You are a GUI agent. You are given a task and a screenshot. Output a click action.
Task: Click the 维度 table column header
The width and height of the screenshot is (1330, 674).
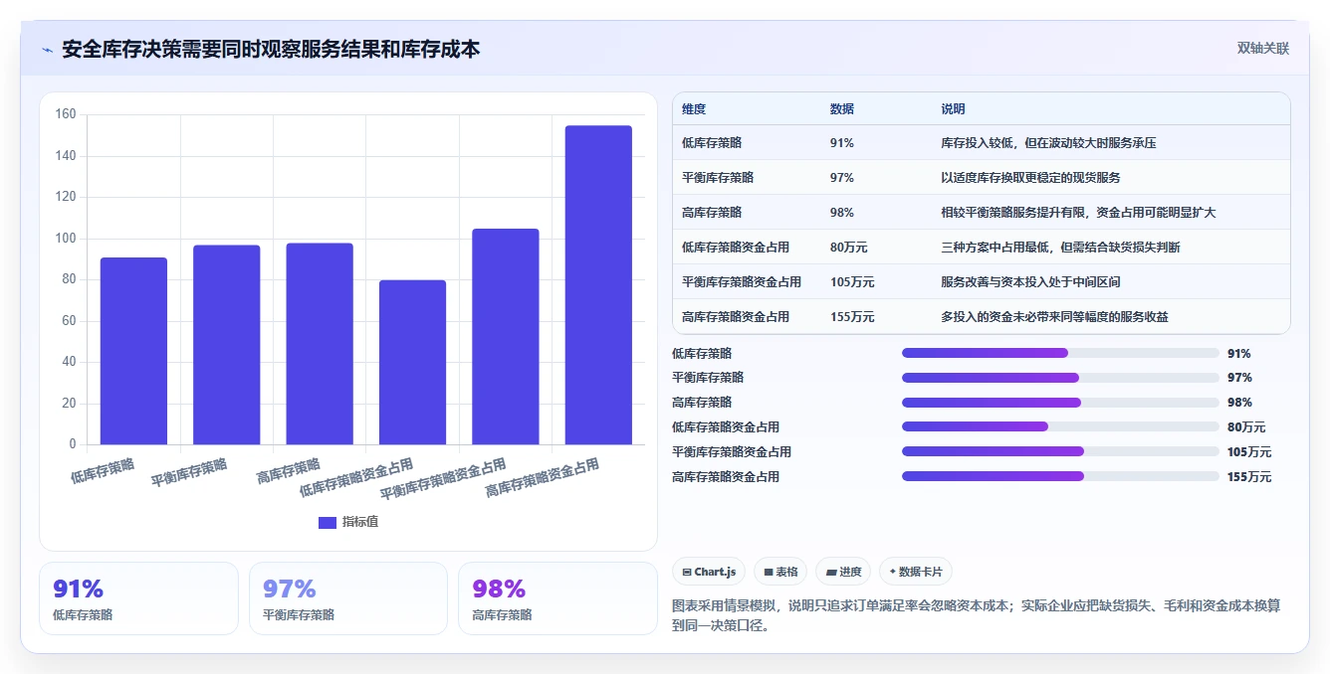pyautogui.click(x=694, y=109)
